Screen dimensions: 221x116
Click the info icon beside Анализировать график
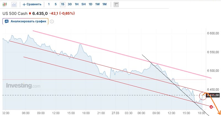coord(52,21)
